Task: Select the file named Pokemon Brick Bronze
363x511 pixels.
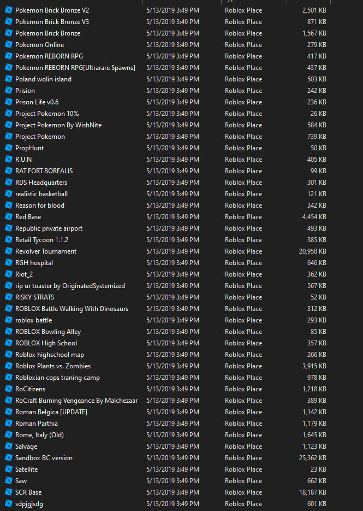Action: 48,33
